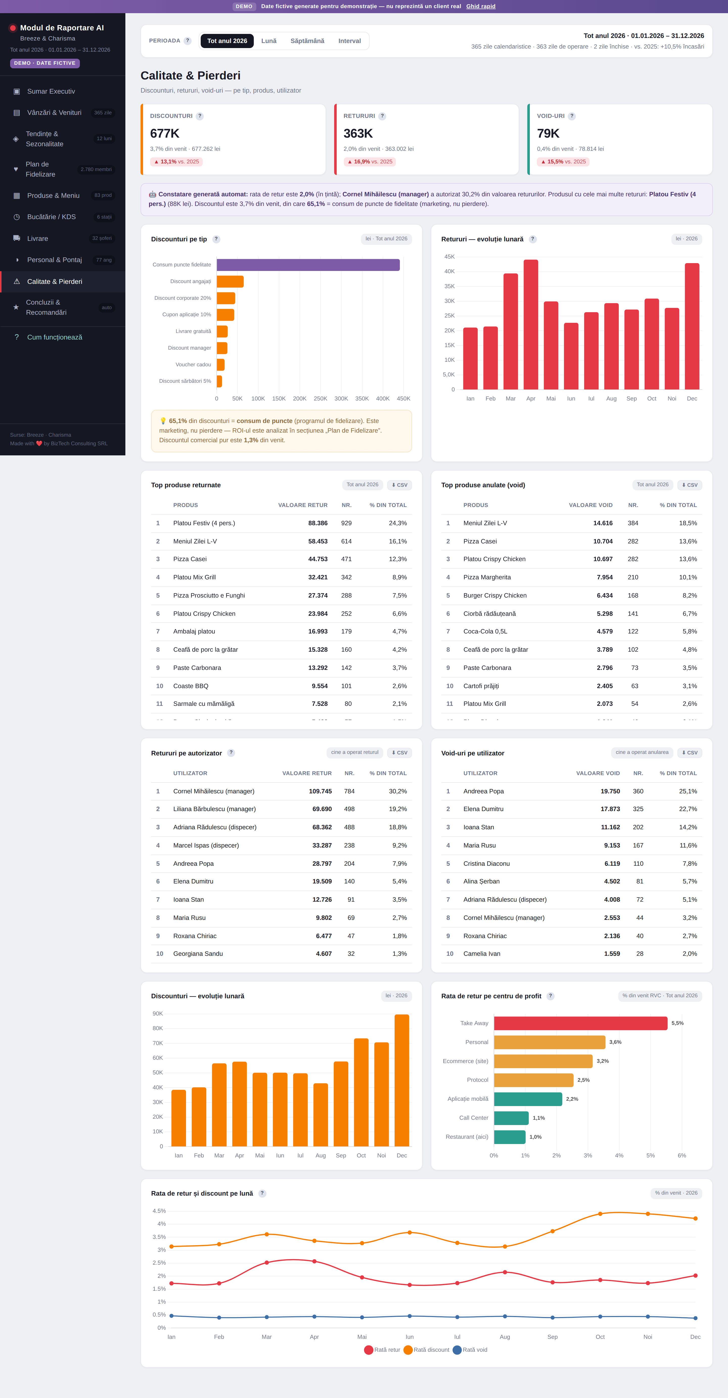Click Sarmale cu mămăligă row
The image size is (728, 1398).
point(281,704)
